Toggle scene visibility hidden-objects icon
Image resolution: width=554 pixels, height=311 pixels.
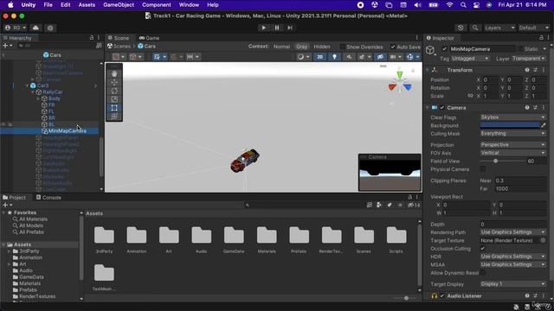(380, 57)
